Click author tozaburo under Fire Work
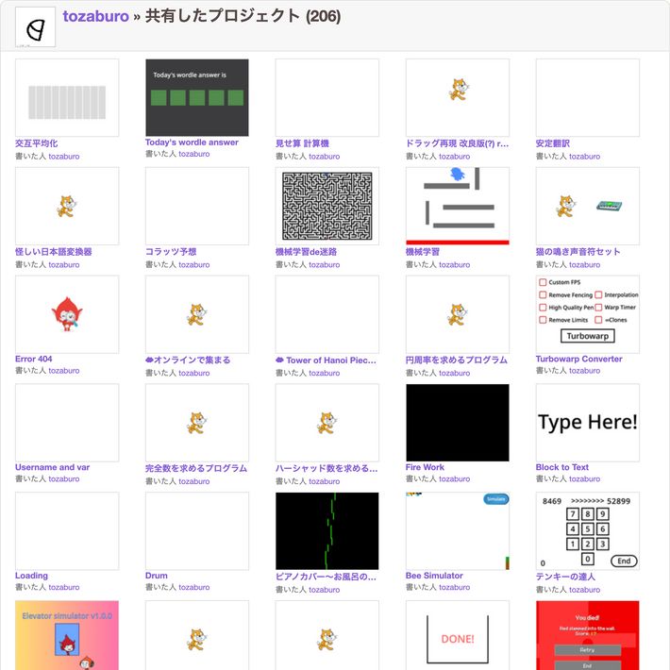This screenshot has height=670, width=670. 454,479
